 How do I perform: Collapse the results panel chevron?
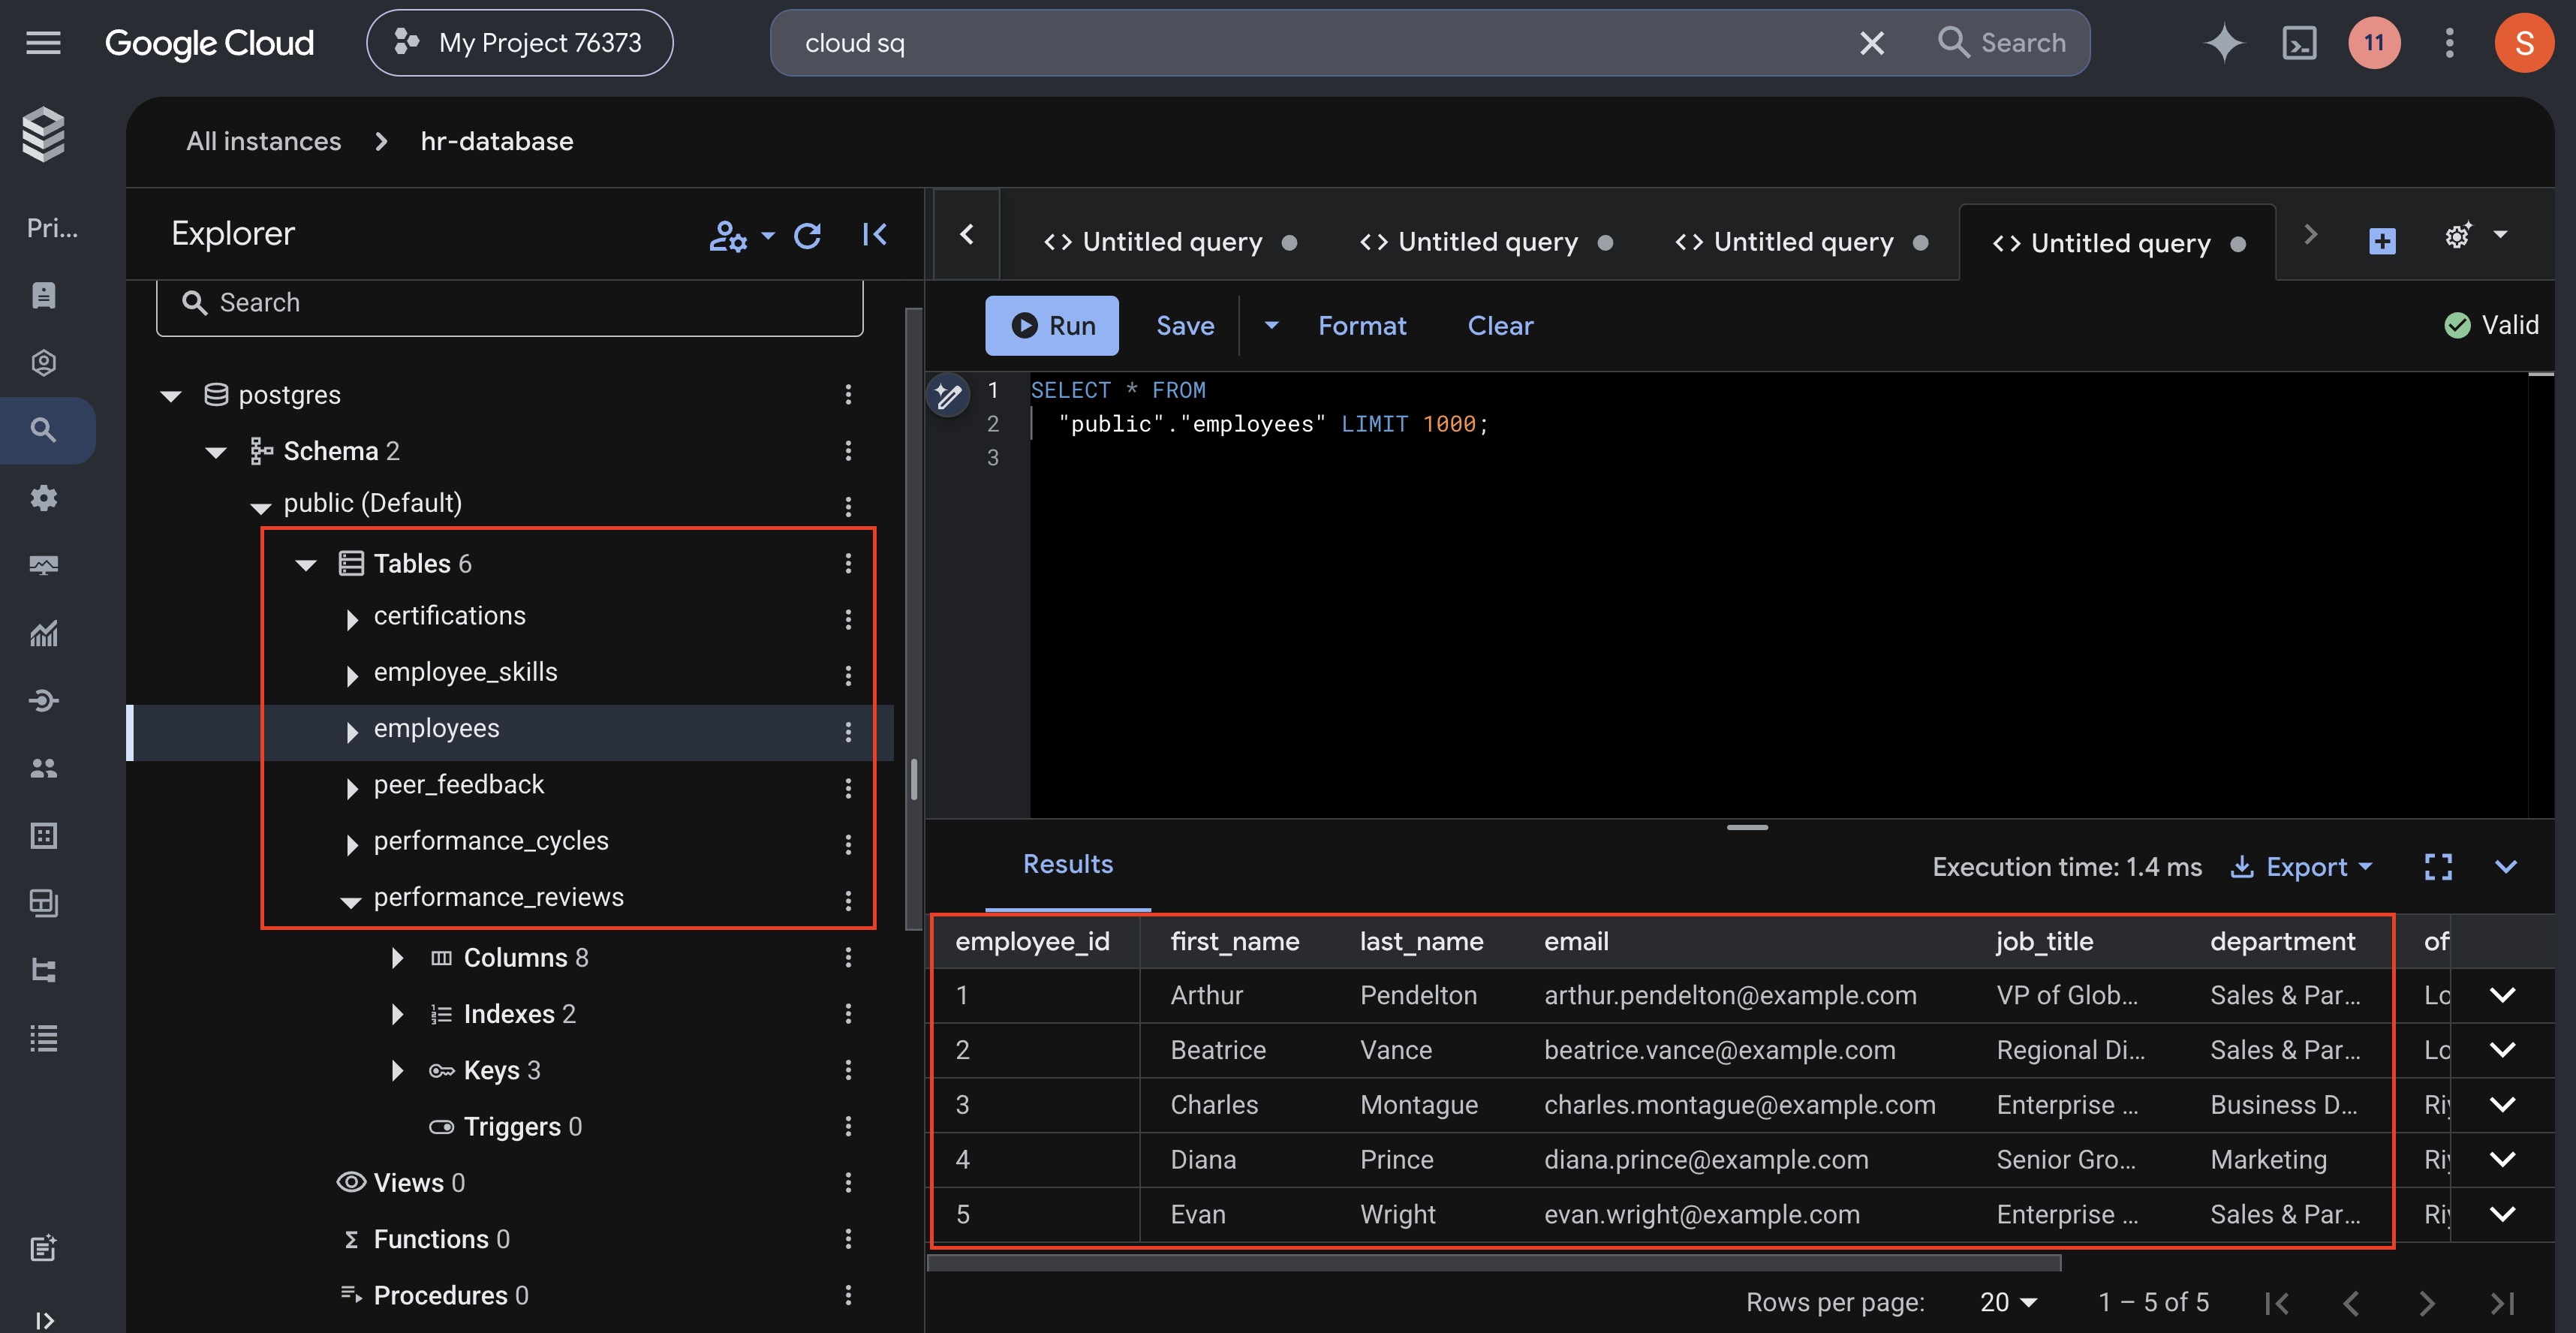click(2506, 867)
